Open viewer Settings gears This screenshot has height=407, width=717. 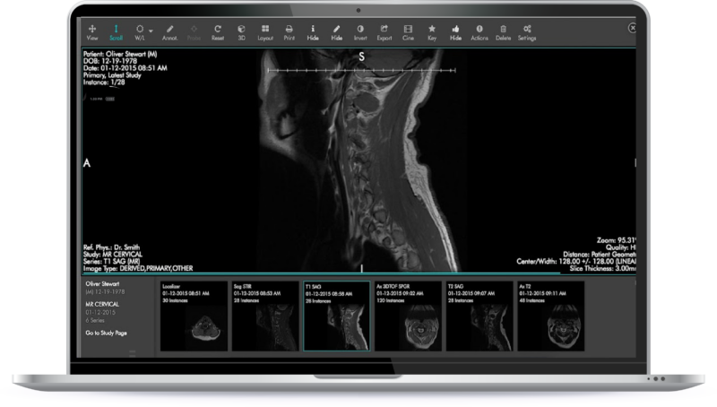pos(527,32)
